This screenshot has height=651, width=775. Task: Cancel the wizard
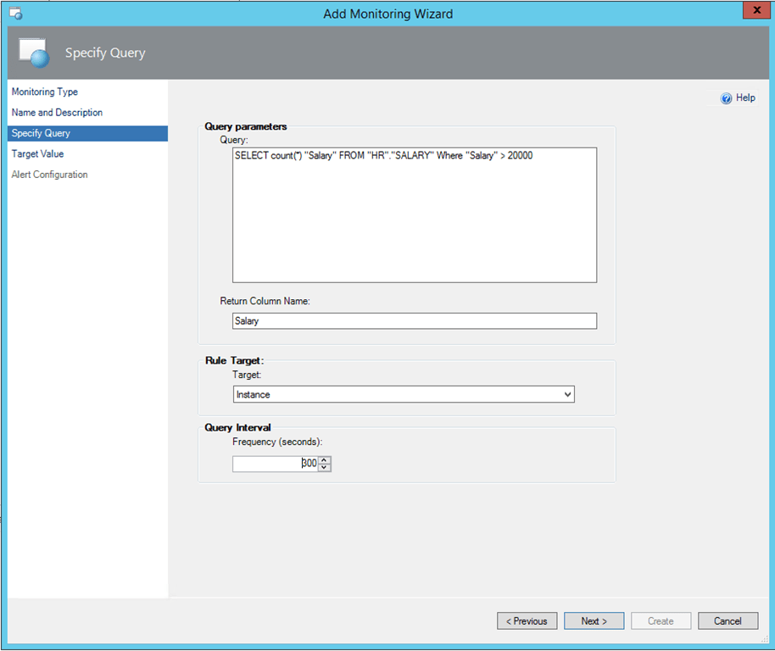coord(728,621)
